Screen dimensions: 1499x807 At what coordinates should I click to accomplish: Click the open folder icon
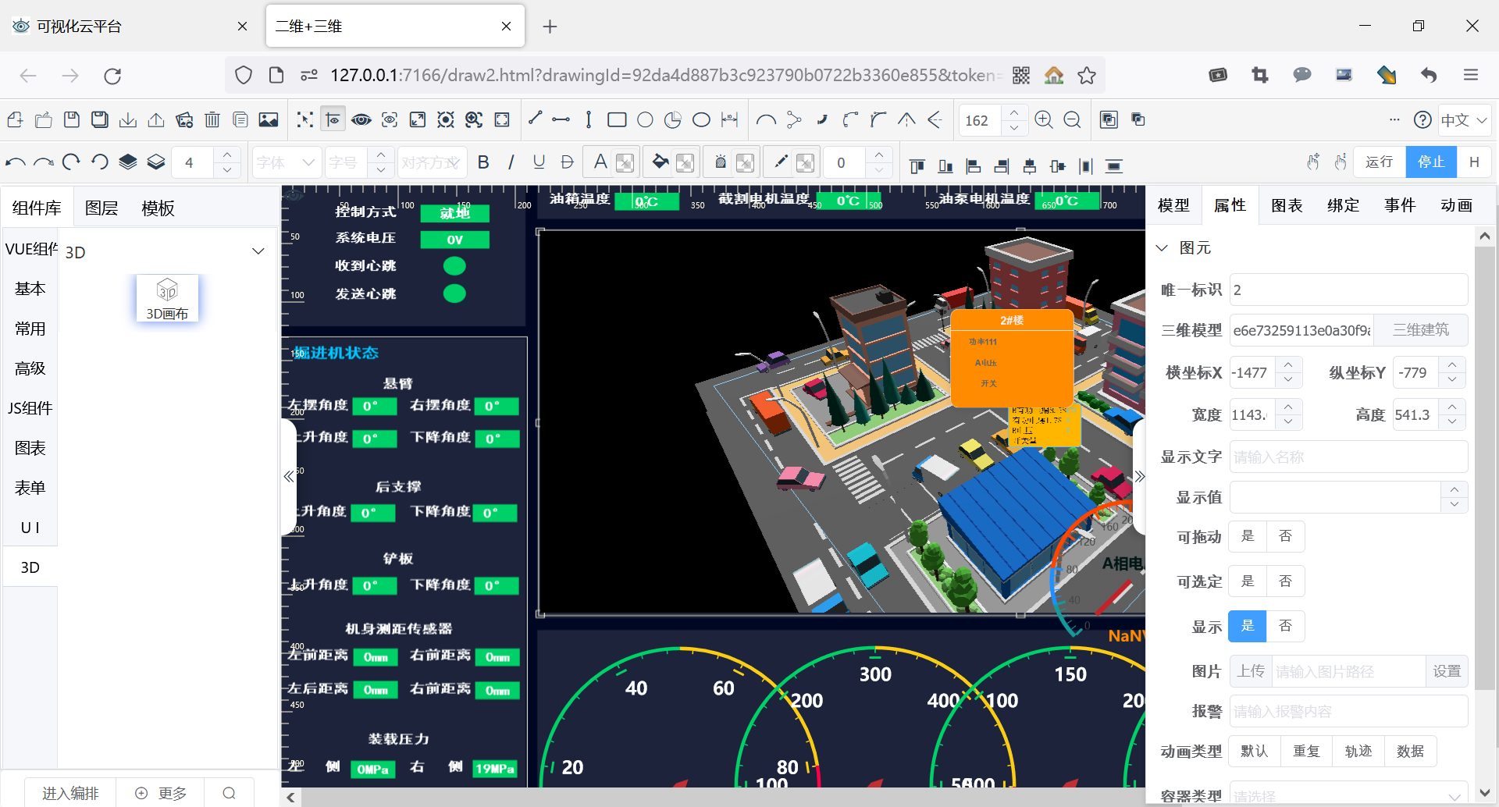(x=44, y=119)
